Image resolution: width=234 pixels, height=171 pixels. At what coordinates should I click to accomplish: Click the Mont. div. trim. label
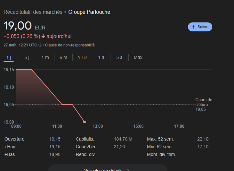(161, 154)
